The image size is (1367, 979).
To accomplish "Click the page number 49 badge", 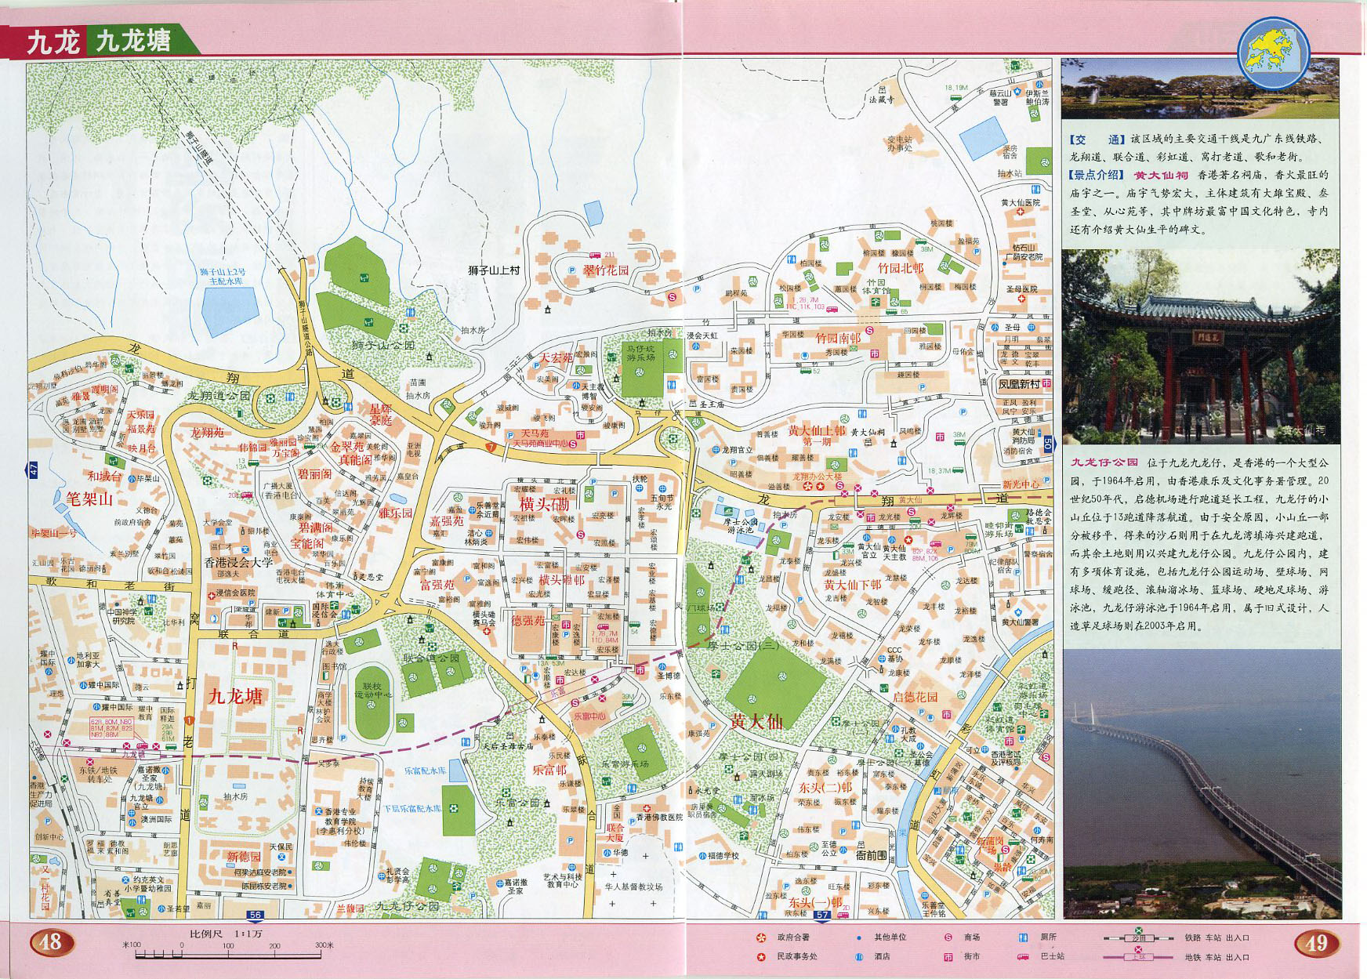I will click(1316, 942).
